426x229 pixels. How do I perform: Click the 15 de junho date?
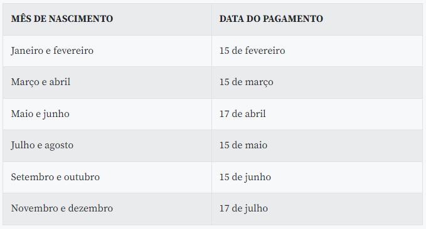[x=245, y=177]
